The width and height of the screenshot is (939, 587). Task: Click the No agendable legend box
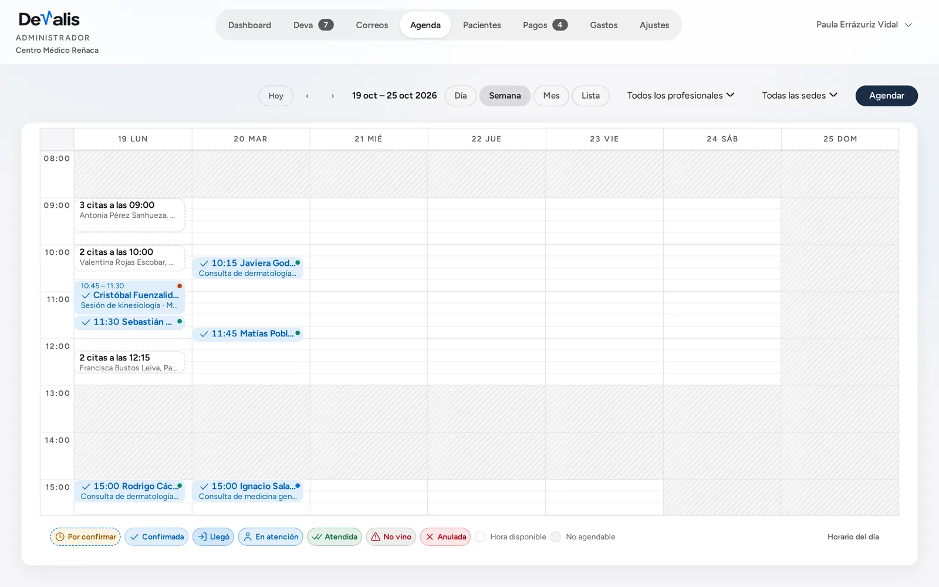pyautogui.click(x=556, y=537)
